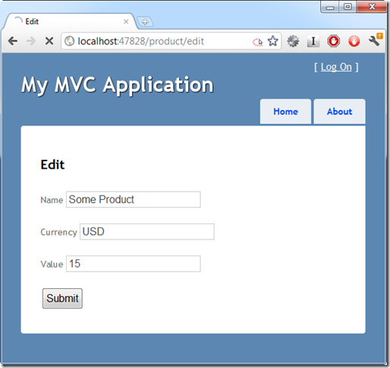Open the gear extension icon

click(293, 41)
